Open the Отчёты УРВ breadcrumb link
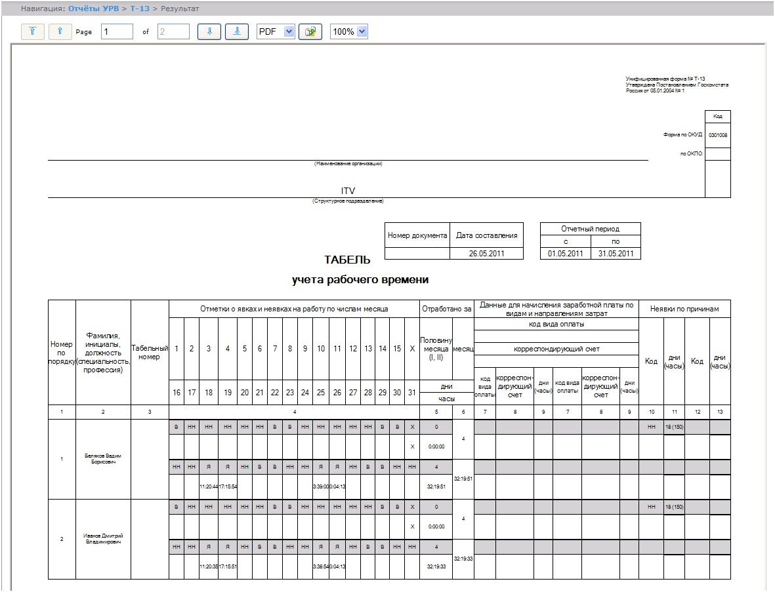The width and height of the screenshot is (775, 592). [x=93, y=9]
